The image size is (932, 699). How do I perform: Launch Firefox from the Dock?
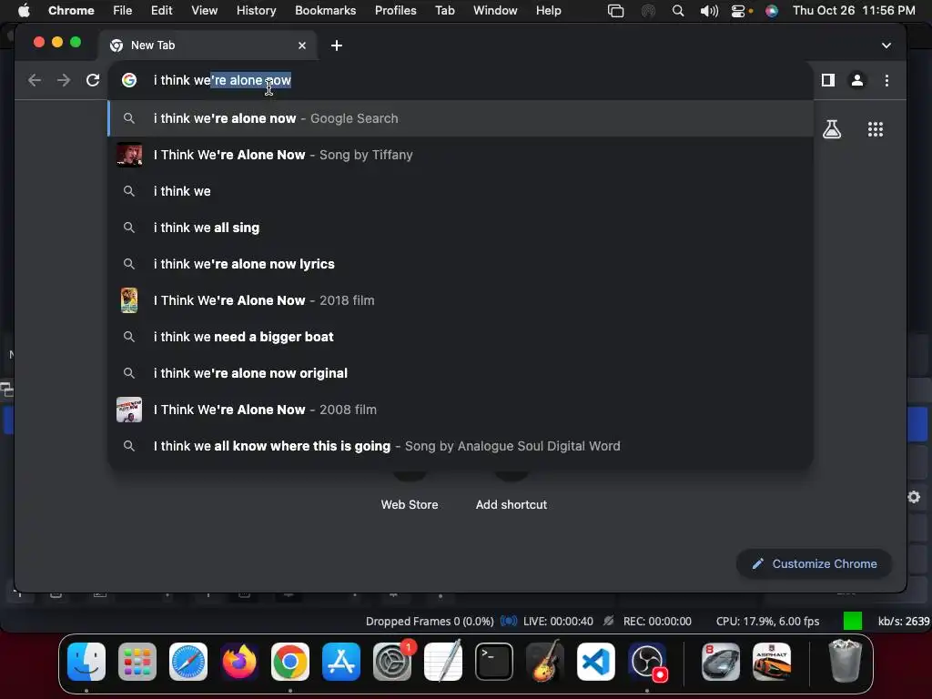tap(239, 662)
